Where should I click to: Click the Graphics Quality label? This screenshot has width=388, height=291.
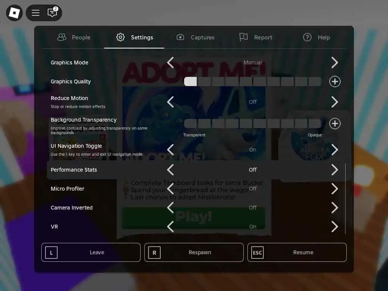pos(71,81)
